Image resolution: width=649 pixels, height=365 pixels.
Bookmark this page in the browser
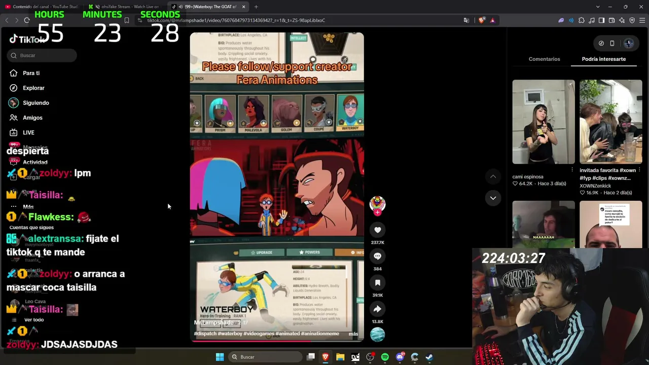pos(127,20)
